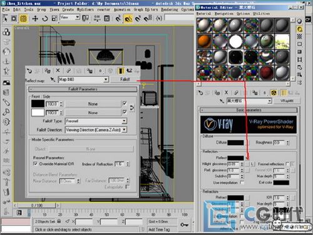This screenshot has width=313, height=235.
Task: Click the black Front color swatch
Action: 38,104
